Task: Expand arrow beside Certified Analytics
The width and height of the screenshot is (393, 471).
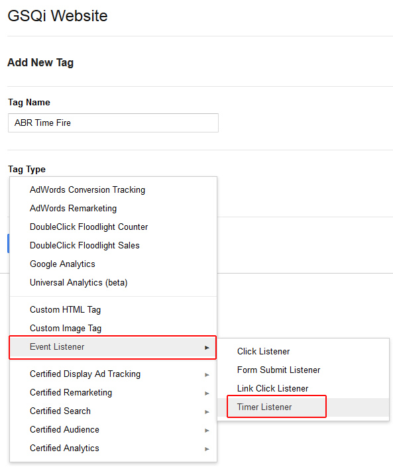Action: (207, 449)
